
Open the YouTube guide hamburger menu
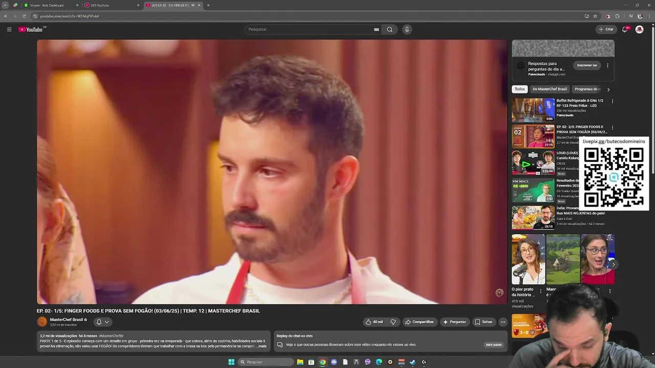pyautogui.click(x=9, y=30)
